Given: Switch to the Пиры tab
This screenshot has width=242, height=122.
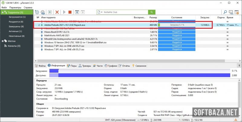Looking at the screenshot, I should pyautogui.click(x=72, y=66).
